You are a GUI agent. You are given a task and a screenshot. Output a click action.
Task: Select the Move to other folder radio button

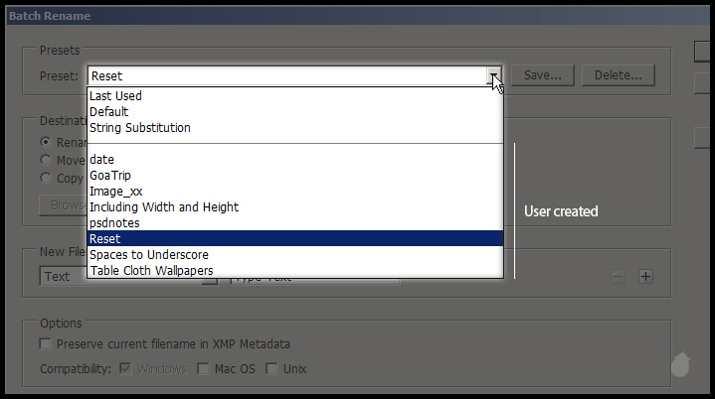point(46,160)
